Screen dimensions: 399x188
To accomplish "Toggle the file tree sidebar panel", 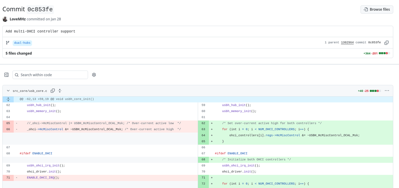I will click(x=6, y=75).
